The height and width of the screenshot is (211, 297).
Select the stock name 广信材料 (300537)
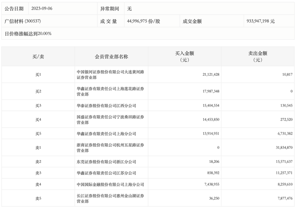23,21
